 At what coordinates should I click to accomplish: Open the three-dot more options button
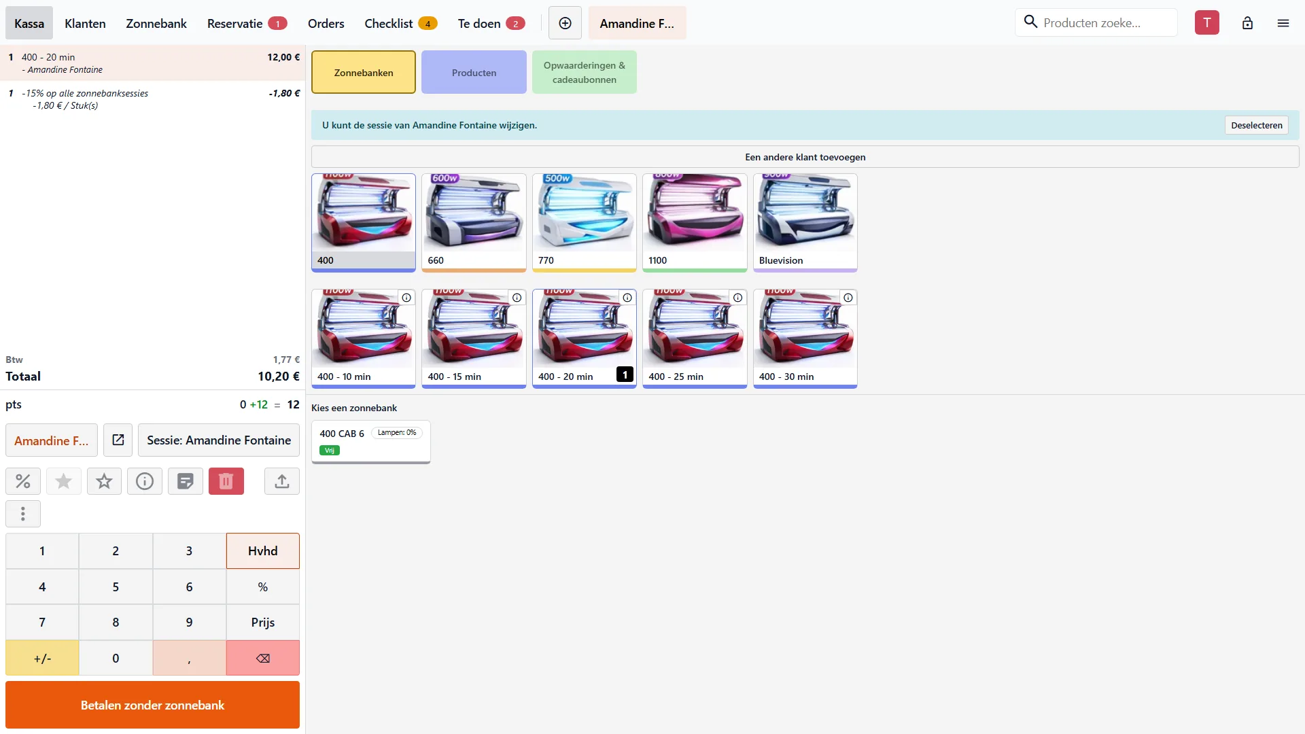pyautogui.click(x=23, y=514)
